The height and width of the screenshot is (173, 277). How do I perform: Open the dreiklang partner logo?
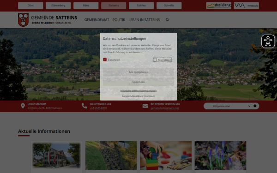(x=218, y=6)
